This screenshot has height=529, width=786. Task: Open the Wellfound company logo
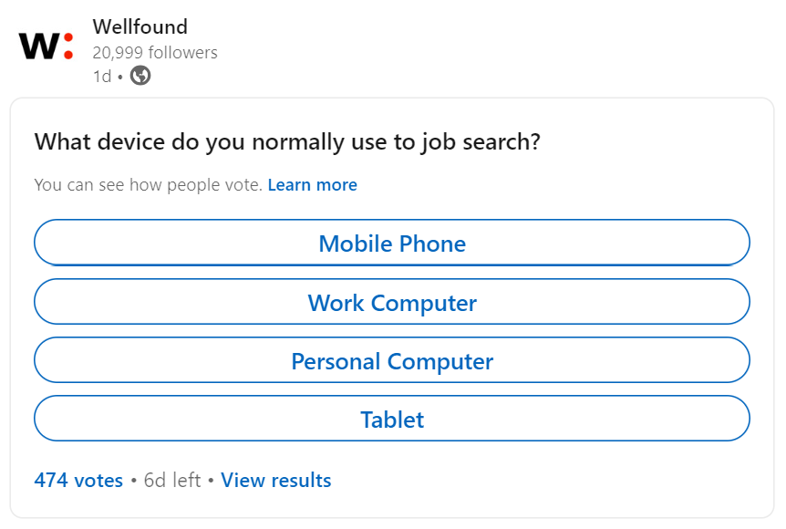point(47,47)
